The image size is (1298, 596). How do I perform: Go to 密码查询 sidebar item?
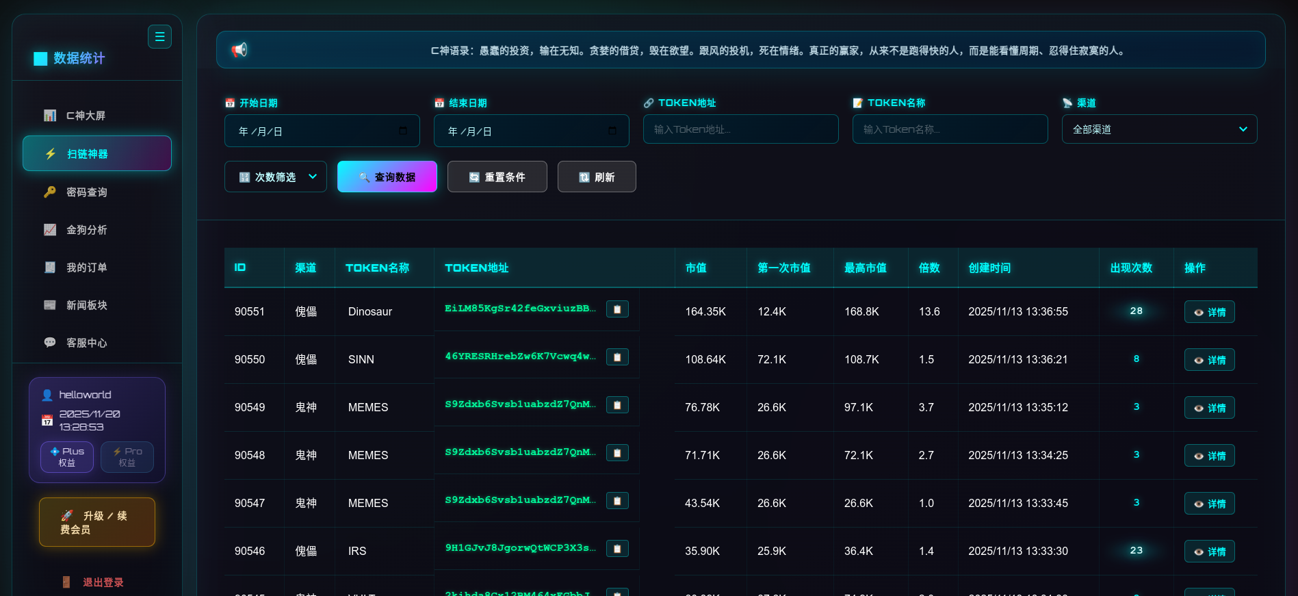(x=87, y=192)
